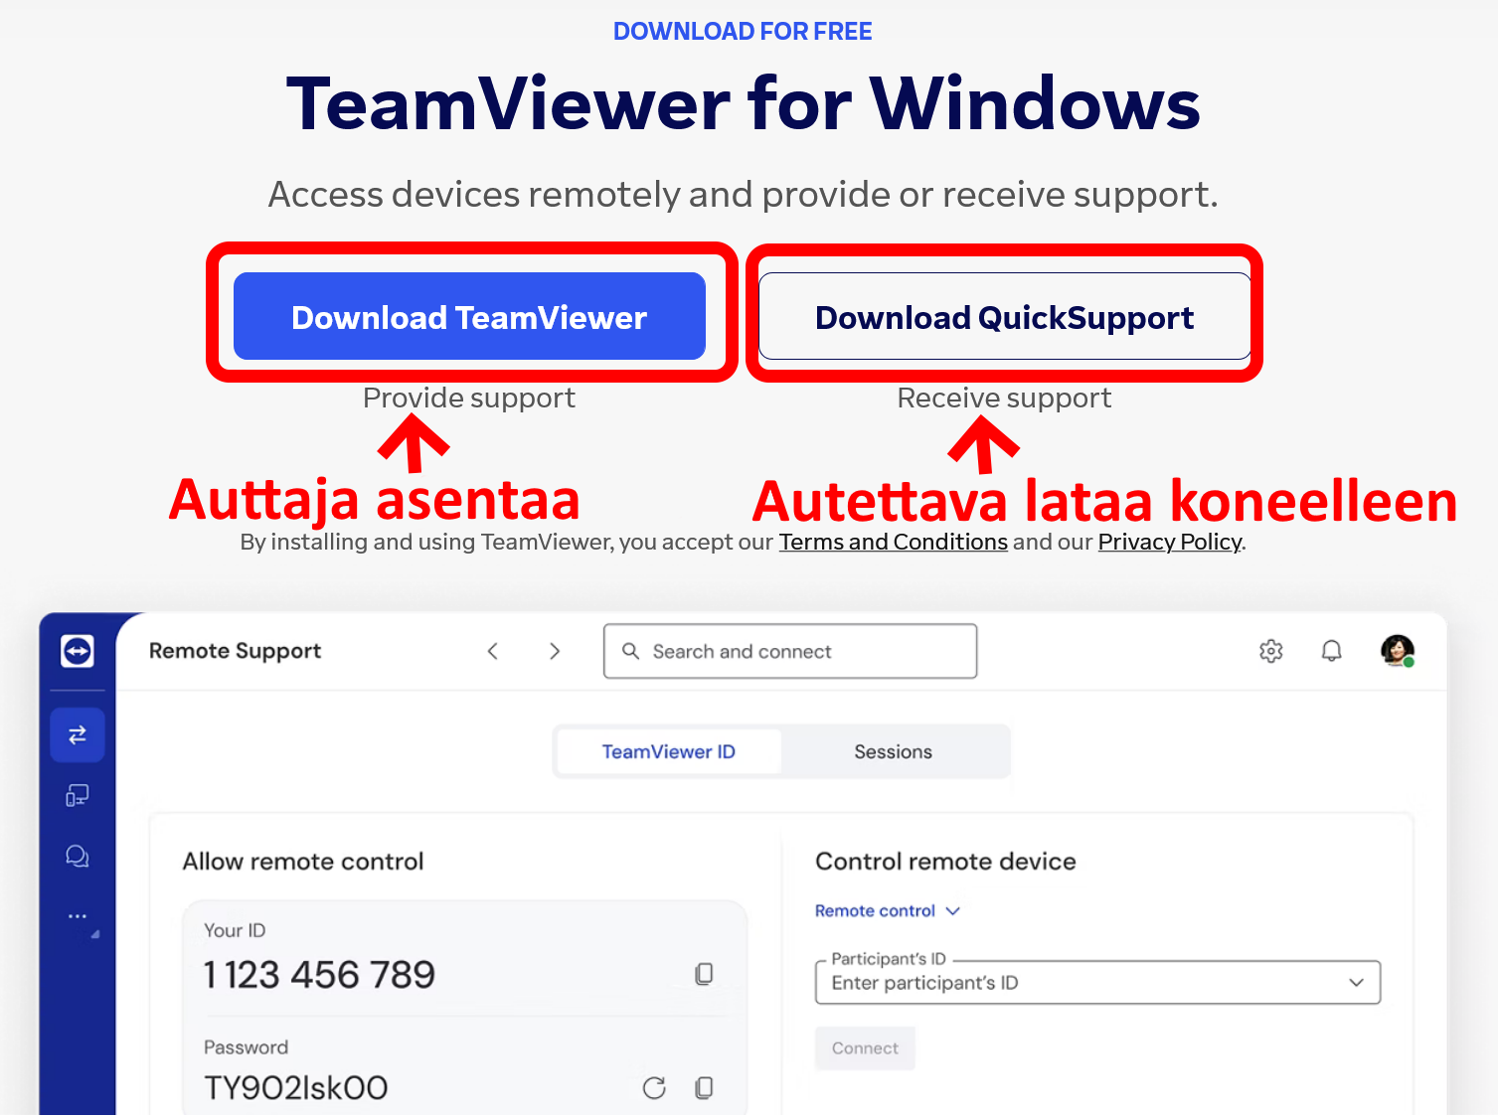
Task: Go forward with the right chevron
Action: tap(555, 651)
